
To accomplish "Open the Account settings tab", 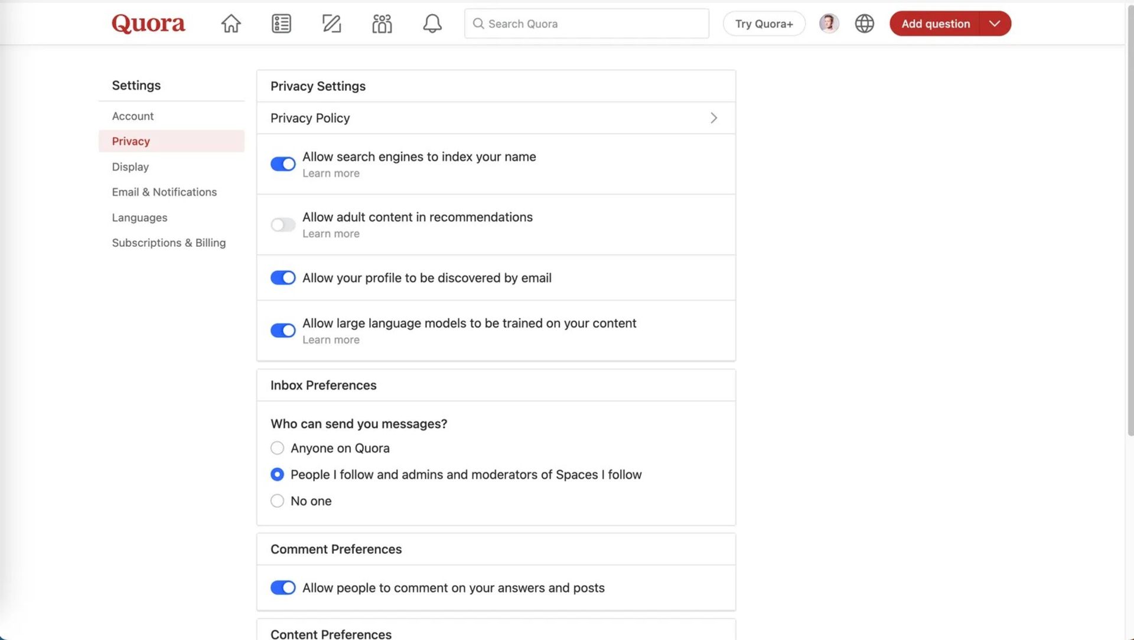I will [132, 115].
